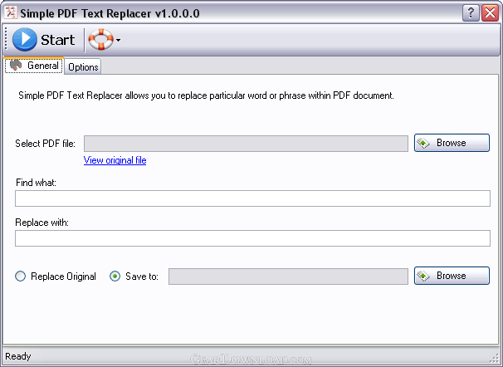The image size is (503, 367).
Task: Select the Replace Original radio button
Action: [20, 276]
